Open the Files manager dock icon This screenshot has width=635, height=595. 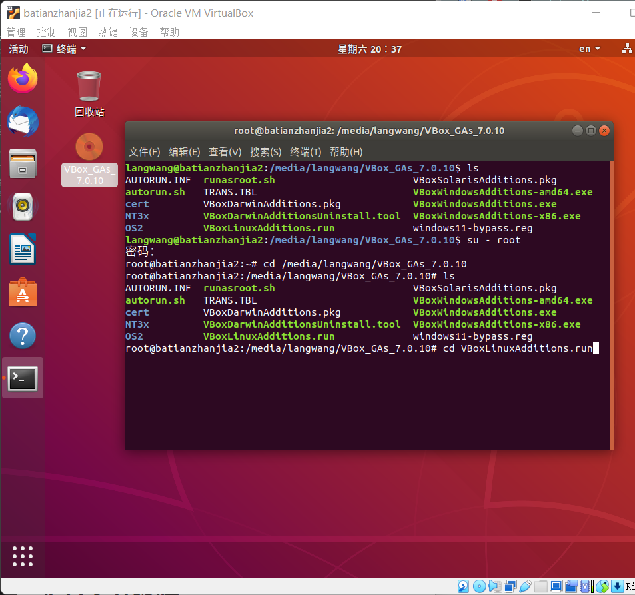pyautogui.click(x=23, y=164)
